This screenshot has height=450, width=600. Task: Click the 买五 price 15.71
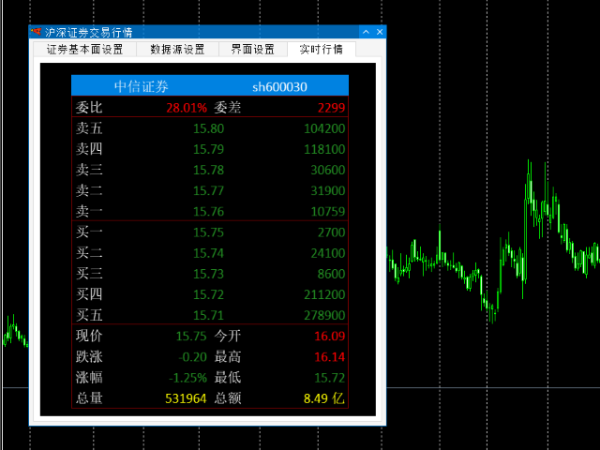click(x=208, y=315)
